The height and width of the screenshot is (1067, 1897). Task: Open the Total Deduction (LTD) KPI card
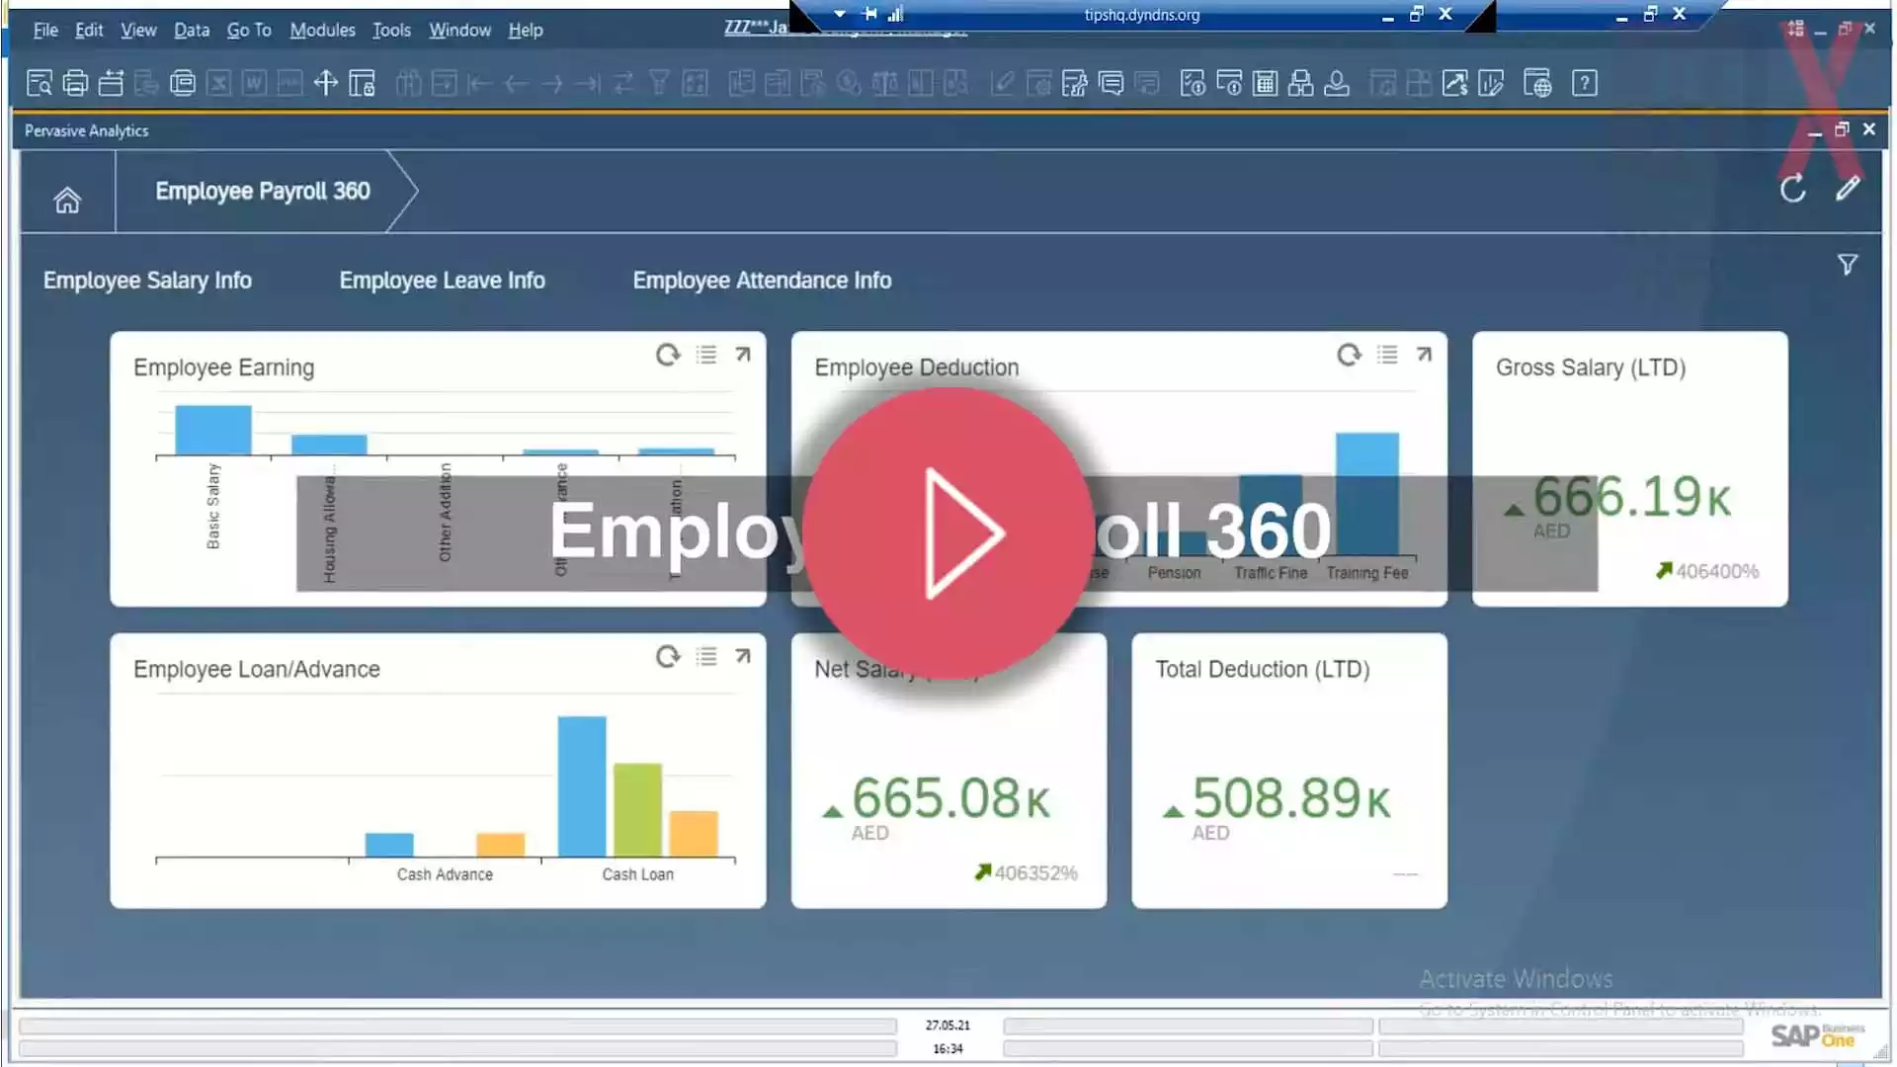click(x=1289, y=771)
